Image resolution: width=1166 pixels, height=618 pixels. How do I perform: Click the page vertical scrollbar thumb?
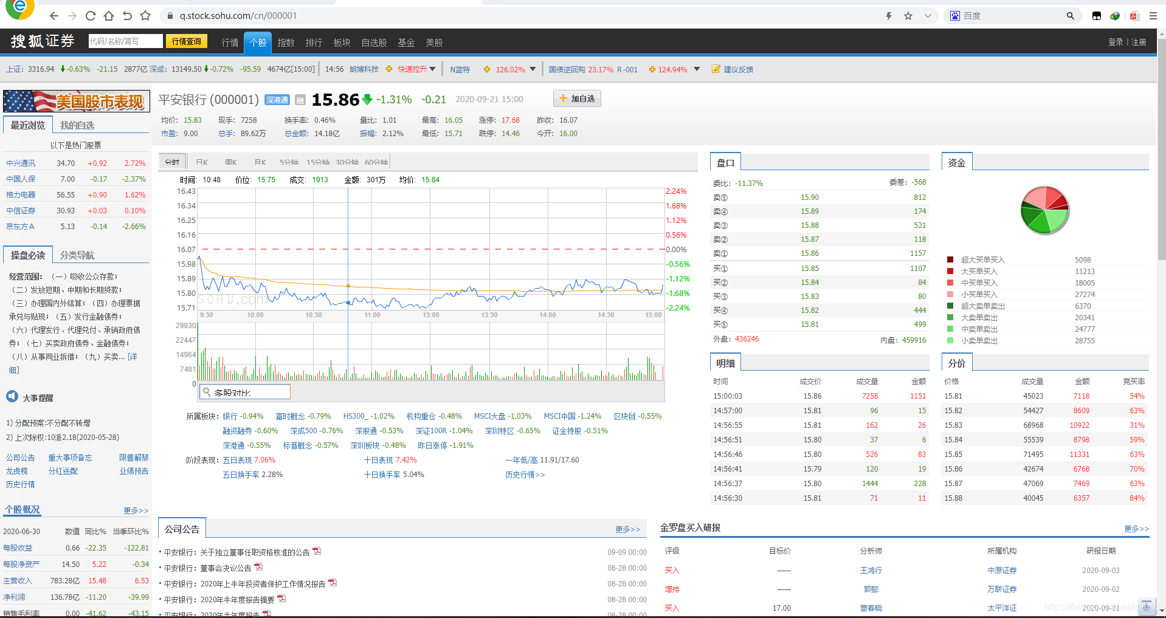pos(1161,149)
